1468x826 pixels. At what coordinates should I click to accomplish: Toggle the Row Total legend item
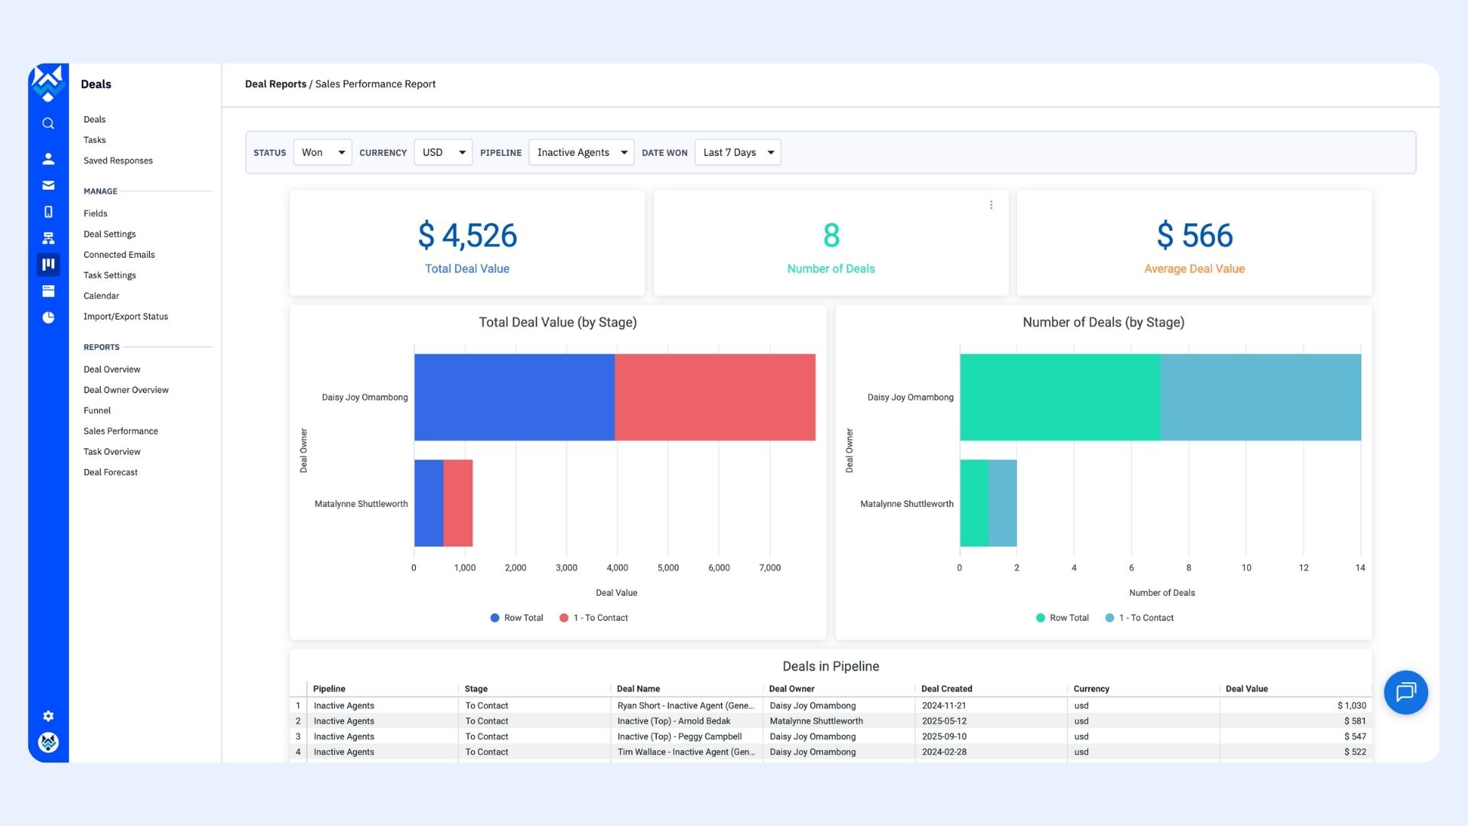coord(516,617)
